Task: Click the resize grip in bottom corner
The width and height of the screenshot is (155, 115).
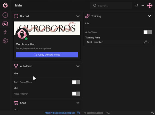Action: 152,113
